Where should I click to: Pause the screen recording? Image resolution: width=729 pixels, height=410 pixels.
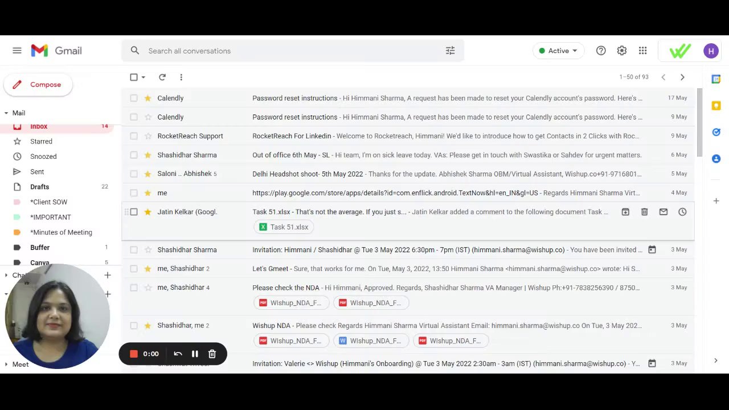pos(195,354)
